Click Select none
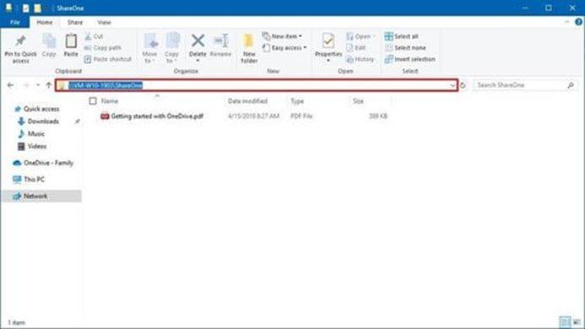Screen dimensions: 585x329 405,48
